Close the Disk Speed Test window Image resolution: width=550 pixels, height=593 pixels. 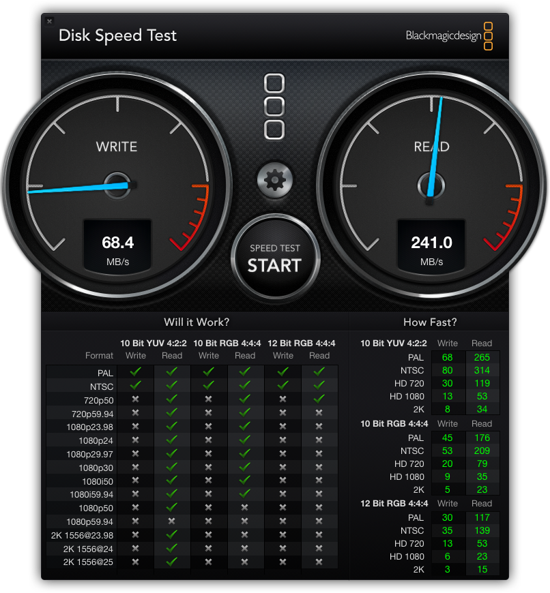[50, 21]
